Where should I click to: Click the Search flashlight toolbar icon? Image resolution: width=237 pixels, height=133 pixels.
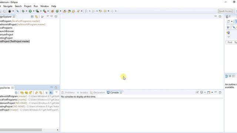(78, 11)
